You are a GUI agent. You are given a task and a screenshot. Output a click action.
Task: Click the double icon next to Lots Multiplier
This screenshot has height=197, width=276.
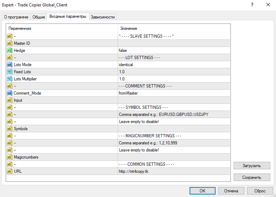(10, 79)
